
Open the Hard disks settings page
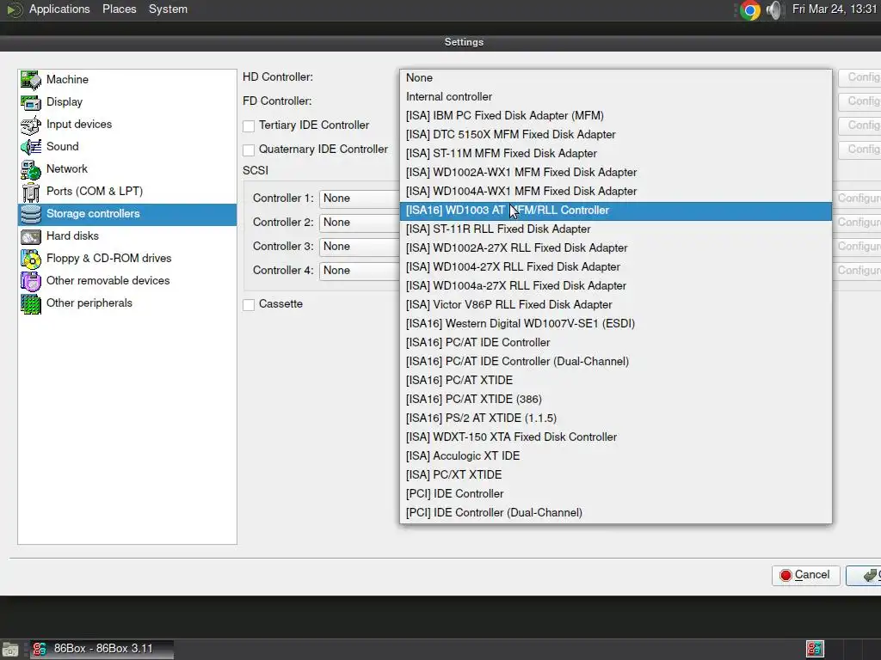coord(127,237)
